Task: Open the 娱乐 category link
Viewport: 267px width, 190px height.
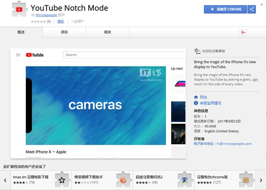Action: click(61, 21)
